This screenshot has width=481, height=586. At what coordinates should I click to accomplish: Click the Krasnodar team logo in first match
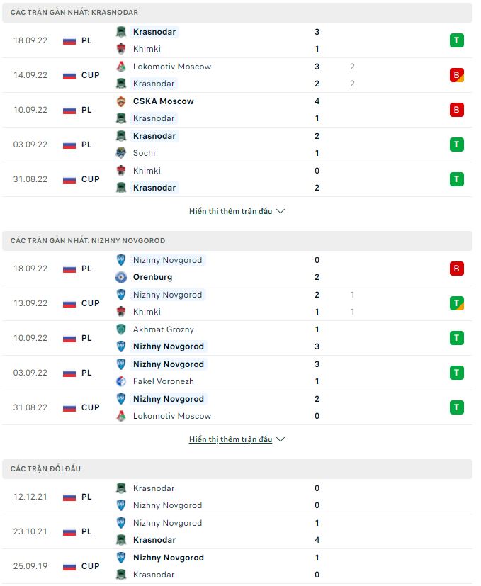click(x=122, y=32)
